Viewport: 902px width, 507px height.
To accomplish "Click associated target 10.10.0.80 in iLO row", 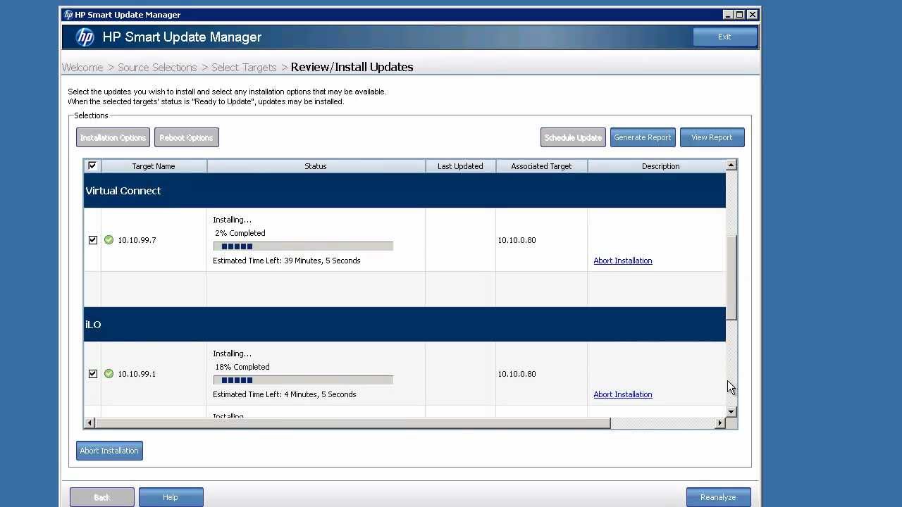I will point(517,374).
